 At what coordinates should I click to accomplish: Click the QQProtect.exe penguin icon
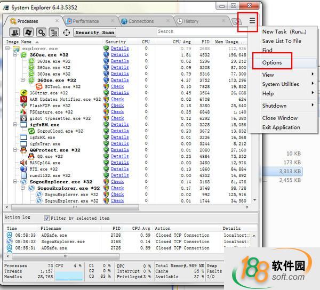pyautogui.click(x=23, y=150)
